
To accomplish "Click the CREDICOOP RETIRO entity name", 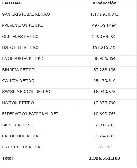I will [x=22, y=136].
